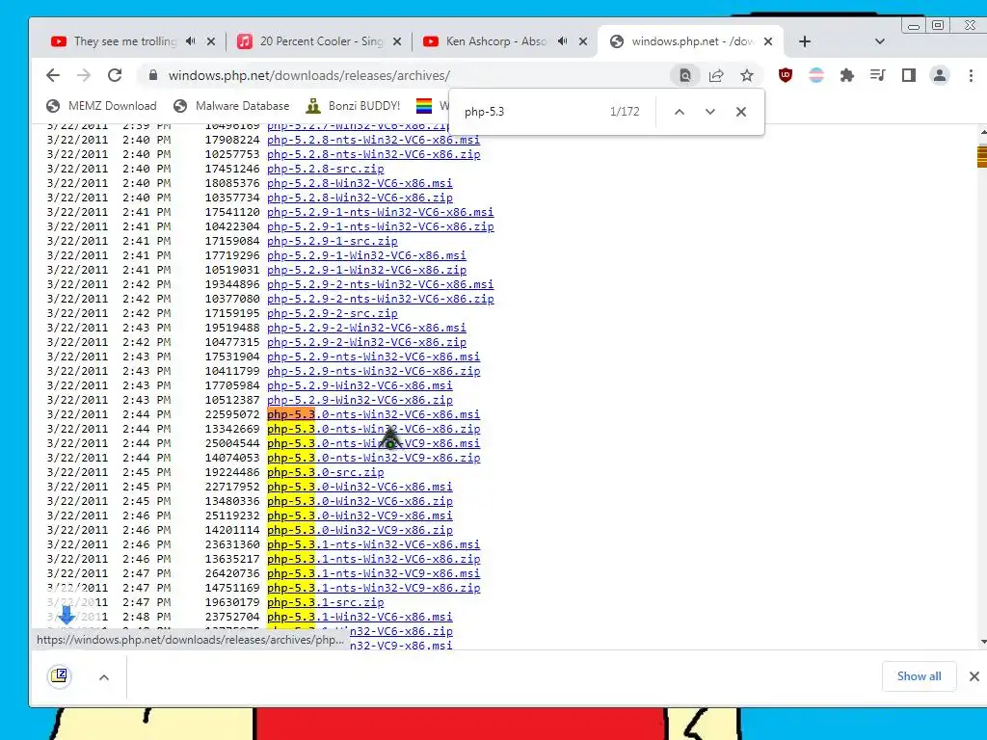The width and height of the screenshot is (987, 740).
Task: Switch to 'They see me trolling' tab
Action: (126, 41)
